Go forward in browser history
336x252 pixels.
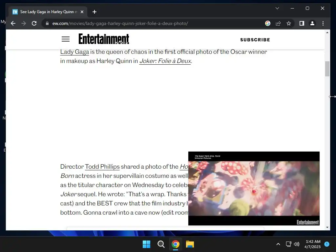click(x=24, y=23)
